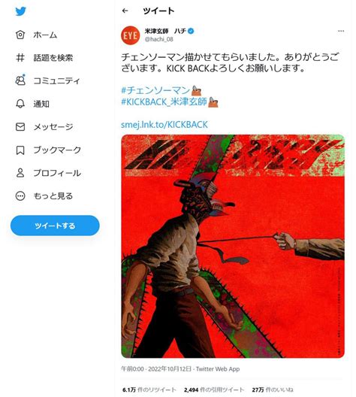Open the プロフィール person icon

click(20, 173)
